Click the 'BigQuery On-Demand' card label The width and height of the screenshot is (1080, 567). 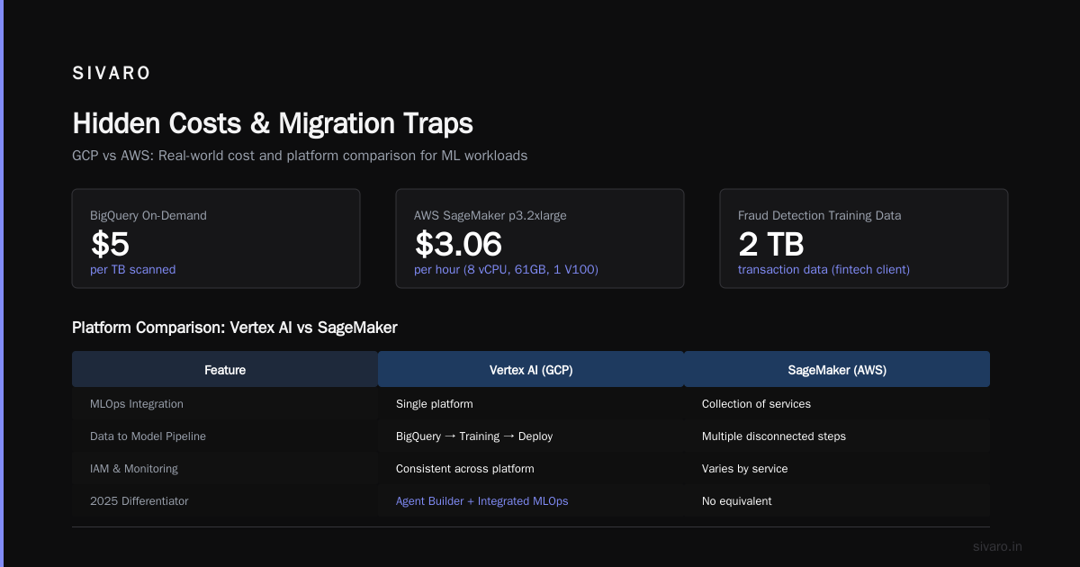(148, 215)
